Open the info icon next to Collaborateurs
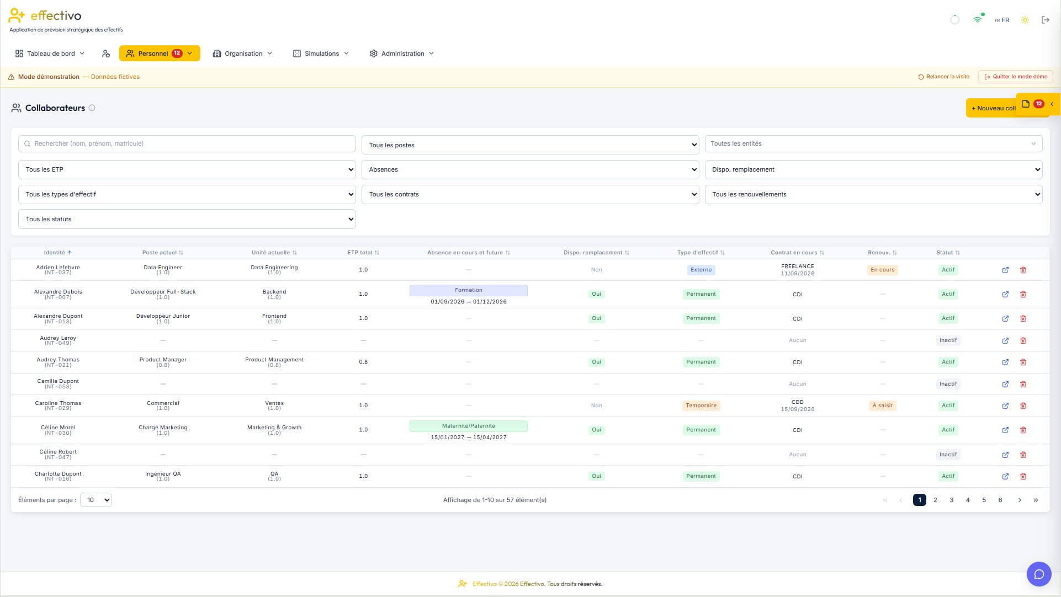This screenshot has width=1061, height=597. (x=92, y=108)
